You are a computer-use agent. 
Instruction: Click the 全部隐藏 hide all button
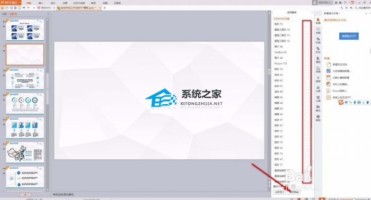tap(294, 192)
